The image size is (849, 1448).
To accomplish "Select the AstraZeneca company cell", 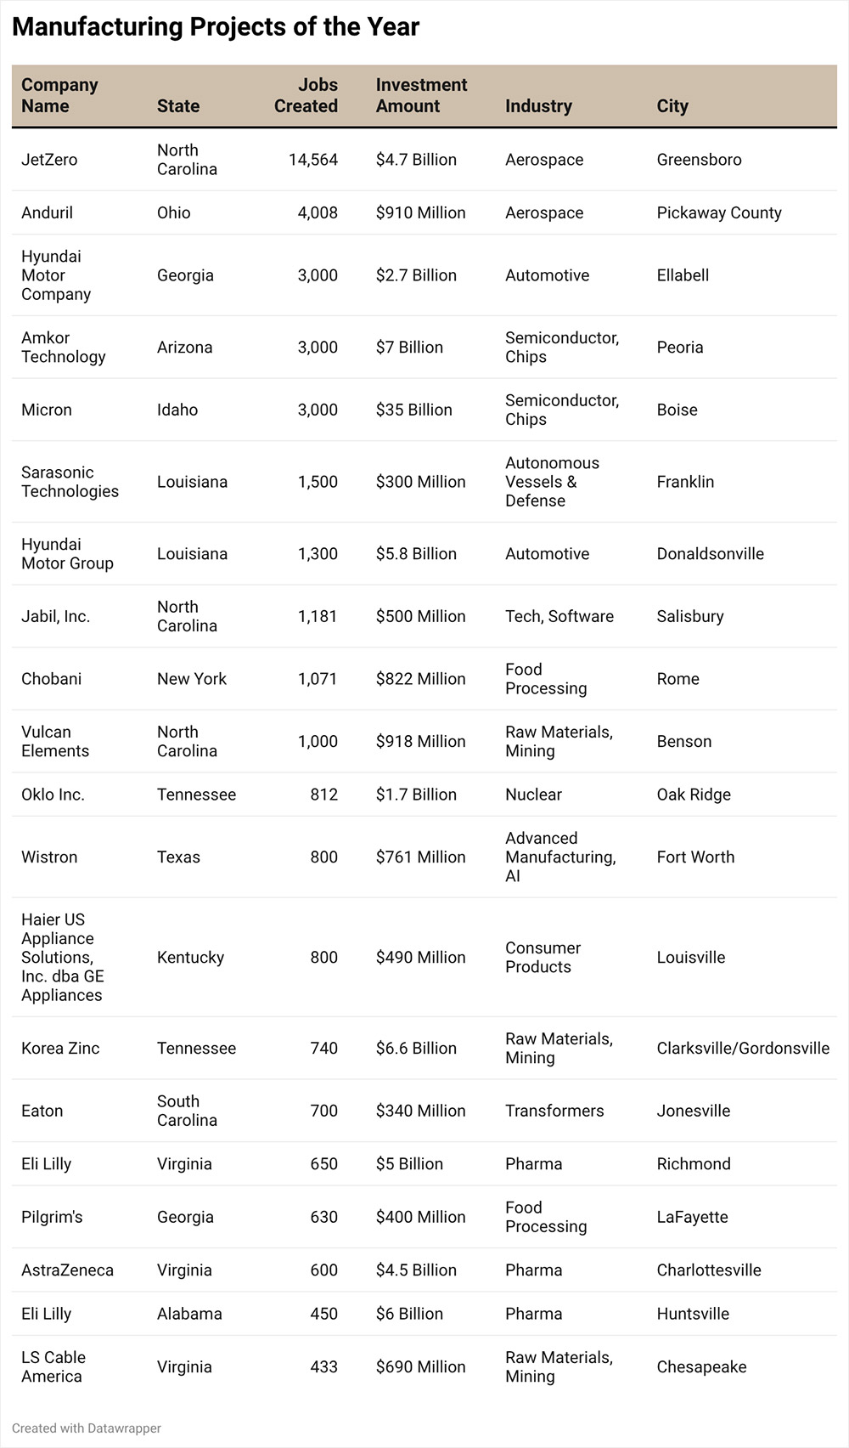I will click(67, 1270).
